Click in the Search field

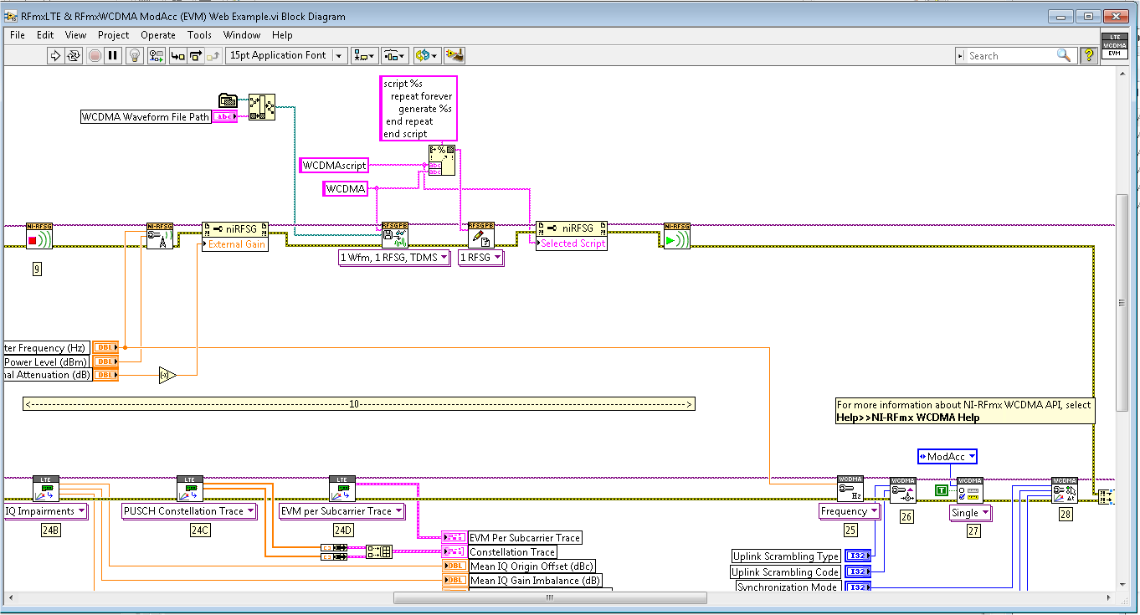[1009, 55]
